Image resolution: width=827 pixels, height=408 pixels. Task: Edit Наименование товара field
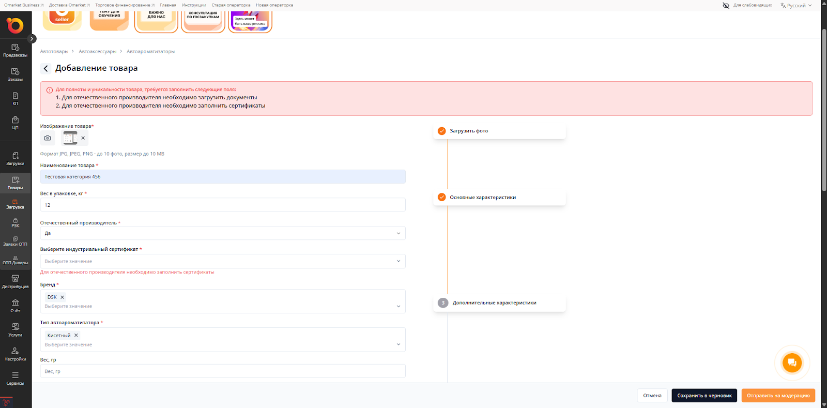[223, 177]
